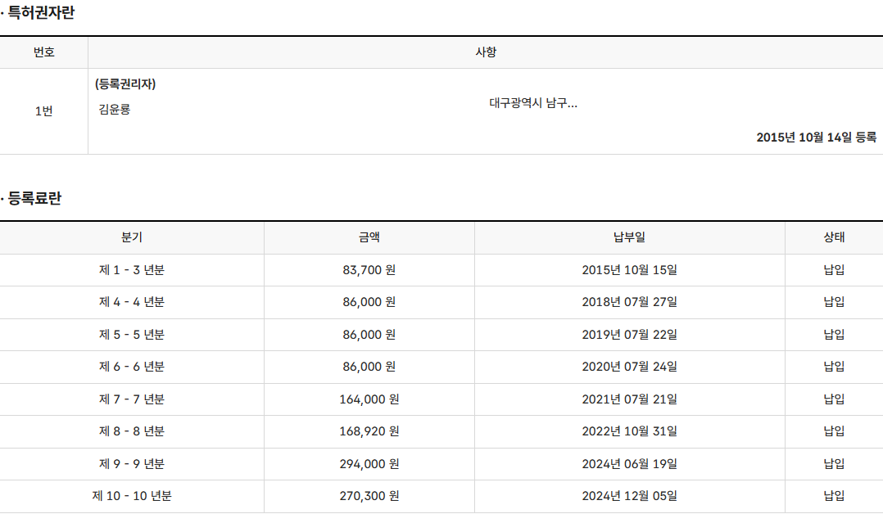Select the 분기 column header

tap(132, 238)
